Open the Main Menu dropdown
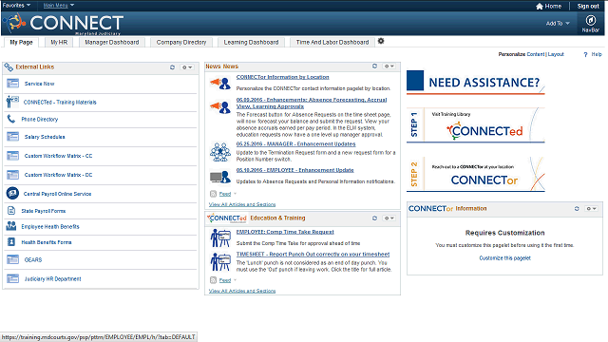Viewport: 608px width, 342px height. (59, 6)
